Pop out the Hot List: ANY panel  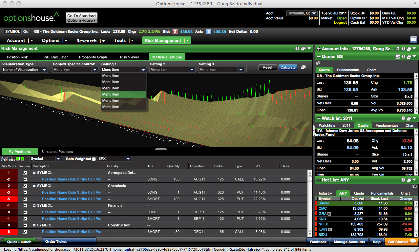409,180
